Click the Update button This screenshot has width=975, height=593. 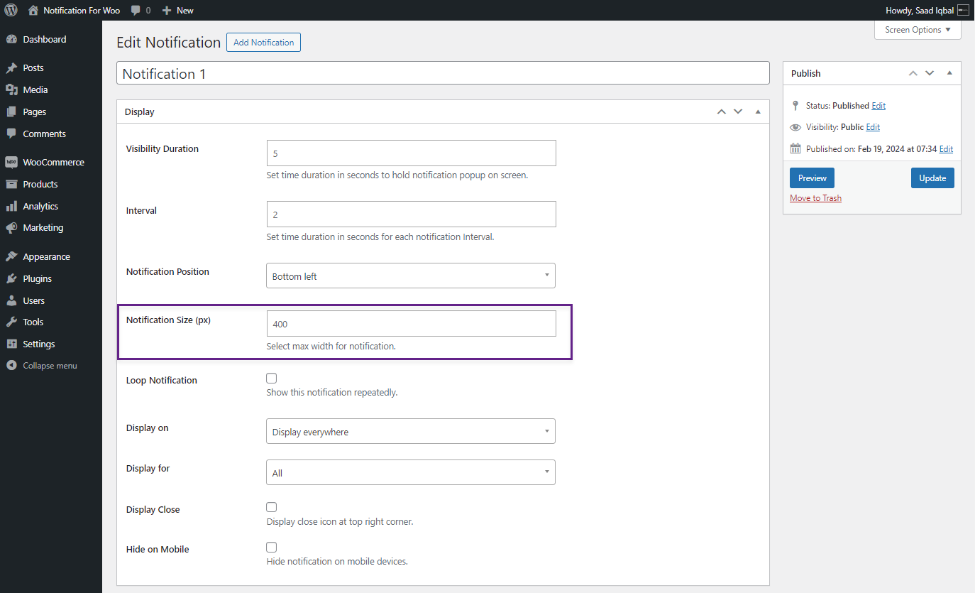click(x=932, y=178)
